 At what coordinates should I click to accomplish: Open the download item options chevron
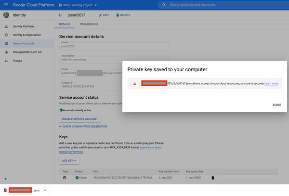pyautogui.click(x=45, y=190)
